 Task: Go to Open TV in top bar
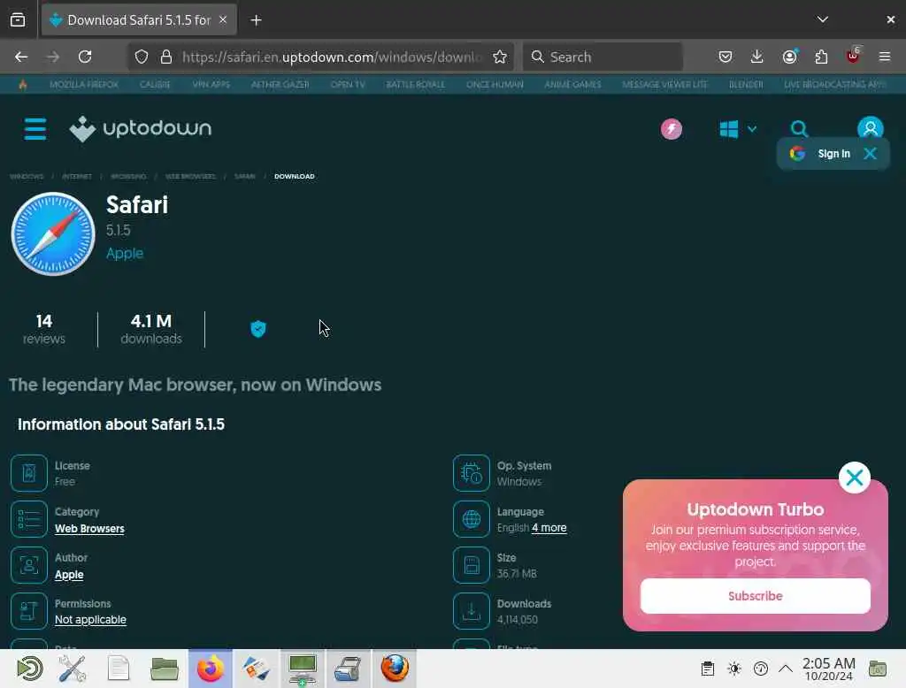click(347, 84)
